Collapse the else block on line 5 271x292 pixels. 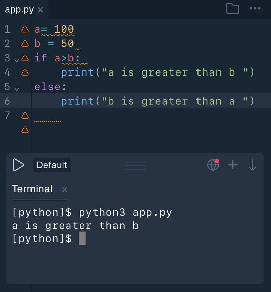(x=17, y=89)
